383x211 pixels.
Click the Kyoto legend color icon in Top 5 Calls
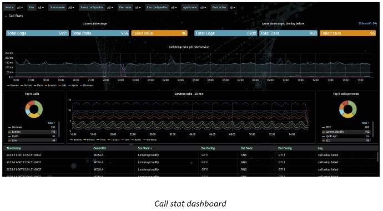(9, 136)
